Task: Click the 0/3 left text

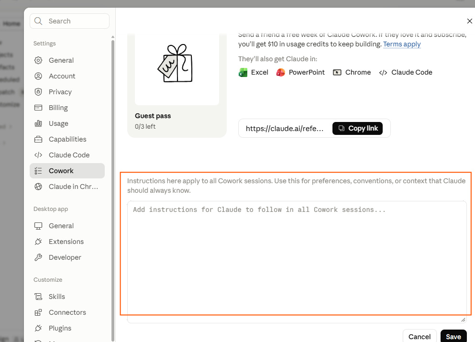Action: point(145,126)
